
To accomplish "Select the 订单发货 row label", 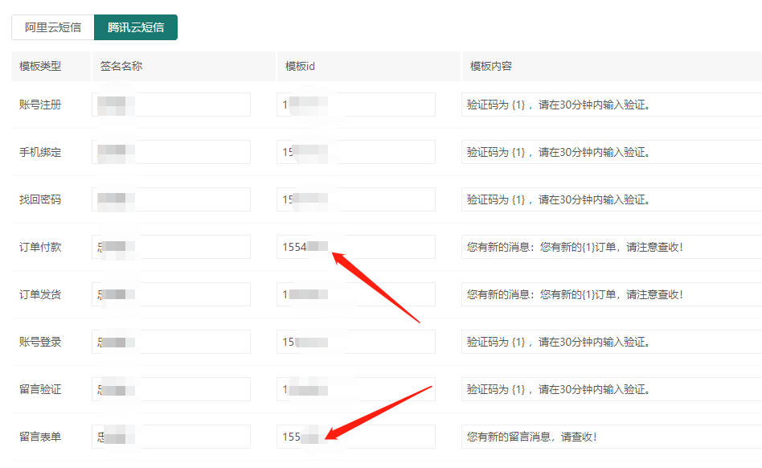I will coord(40,294).
